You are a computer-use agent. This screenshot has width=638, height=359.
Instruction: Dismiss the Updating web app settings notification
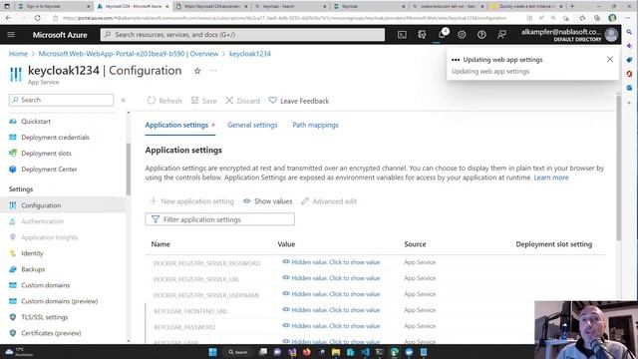point(609,60)
